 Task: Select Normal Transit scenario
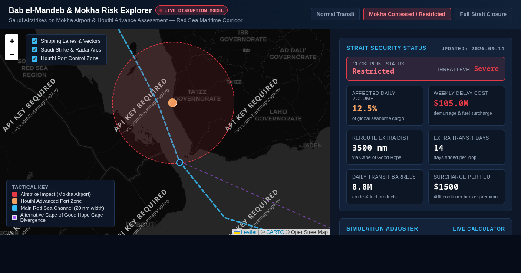tap(335, 14)
